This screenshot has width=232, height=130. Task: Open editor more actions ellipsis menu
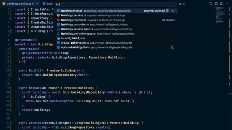tap(227, 4)
